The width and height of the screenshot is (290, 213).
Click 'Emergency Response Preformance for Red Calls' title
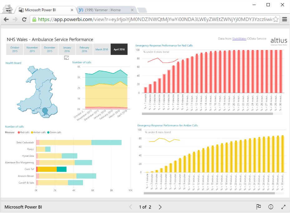164,46
